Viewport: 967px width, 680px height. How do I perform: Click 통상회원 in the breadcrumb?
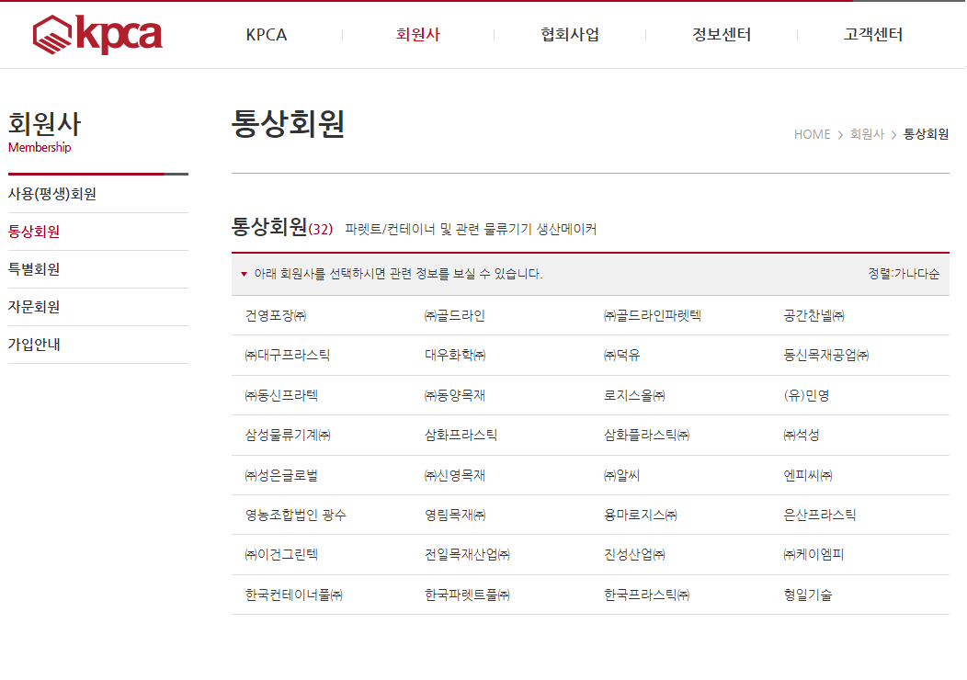click(926, 134)
